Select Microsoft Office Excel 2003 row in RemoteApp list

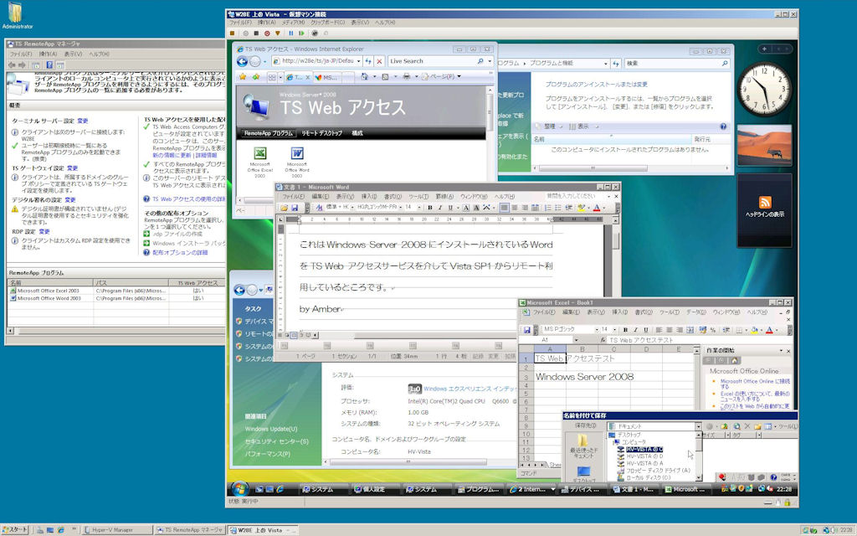tap(116, 291)
